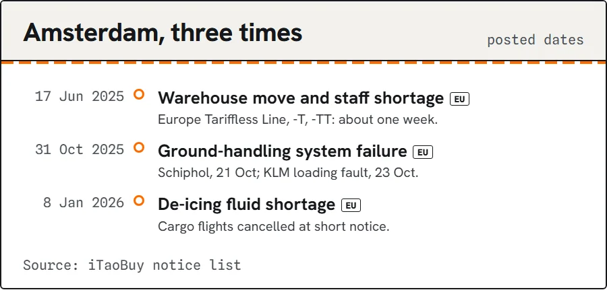Click the Cargo flights cancelled description text
Image resolution: width=607 pixels, height=290 pixels.
(274, 226)
